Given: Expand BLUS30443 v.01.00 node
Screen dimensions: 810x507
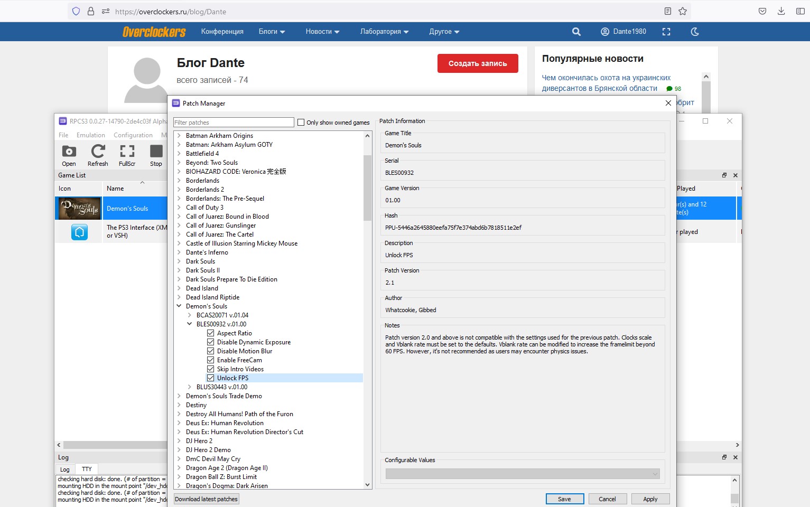Looking at the screenshot, I should [190, 387].
